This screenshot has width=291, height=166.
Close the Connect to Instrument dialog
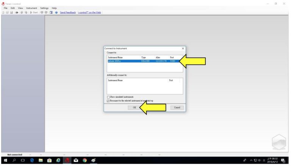(183, 49)
